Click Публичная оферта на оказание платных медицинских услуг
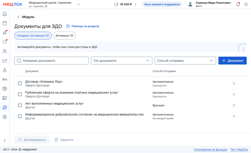Screen dimensions: 251x153 pyautogui.click(x=72, y=93)
